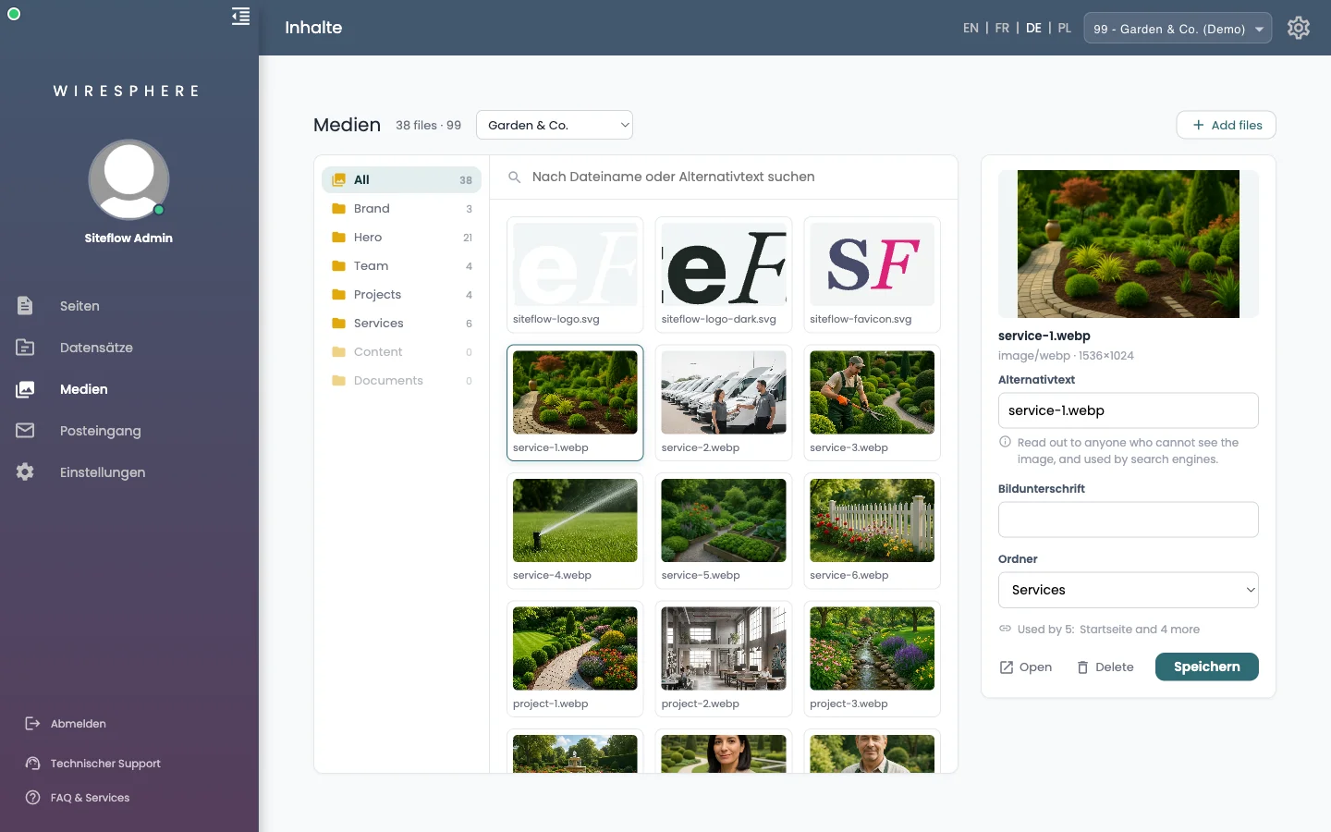Open the 99 - Garden & Co. (Demo) dropdown
Viewport: 1331px width, 832px height.
1178,29
